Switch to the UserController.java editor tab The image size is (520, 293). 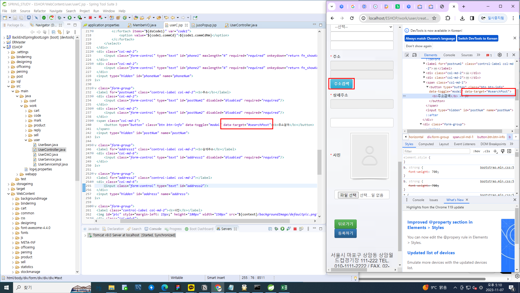243,25
